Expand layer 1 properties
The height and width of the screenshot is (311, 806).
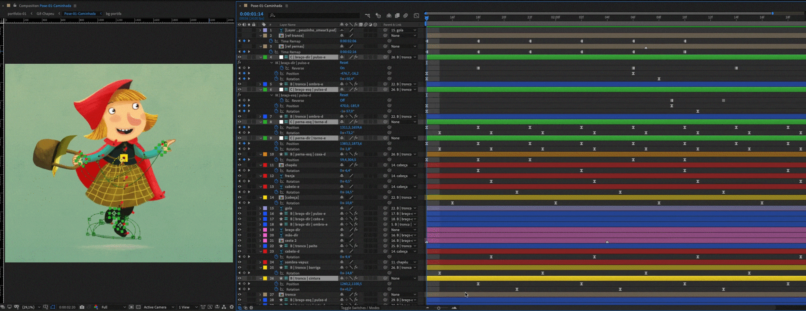(260, 30)
